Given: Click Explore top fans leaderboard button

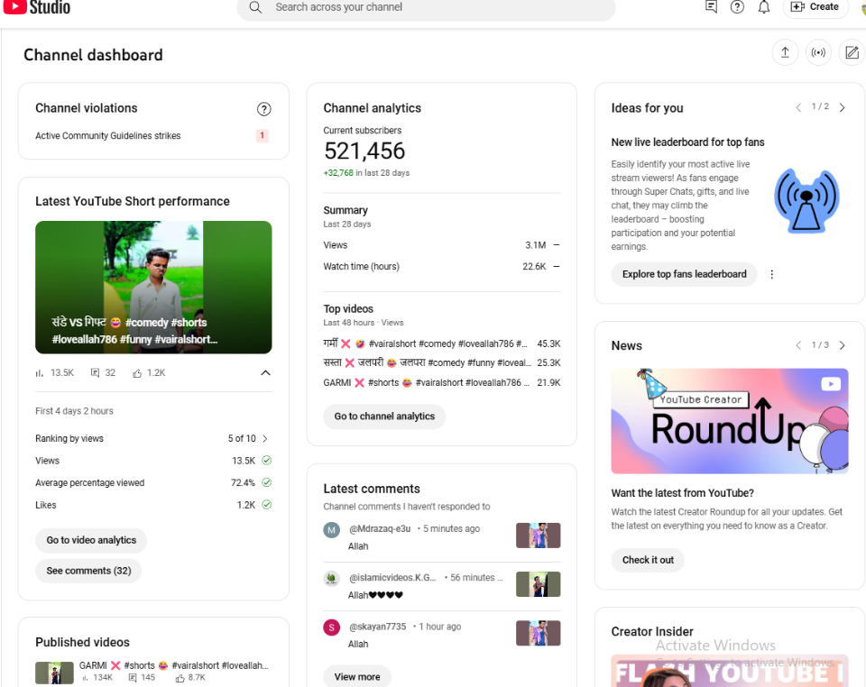Looking at the screenshot, I should 684,274.
